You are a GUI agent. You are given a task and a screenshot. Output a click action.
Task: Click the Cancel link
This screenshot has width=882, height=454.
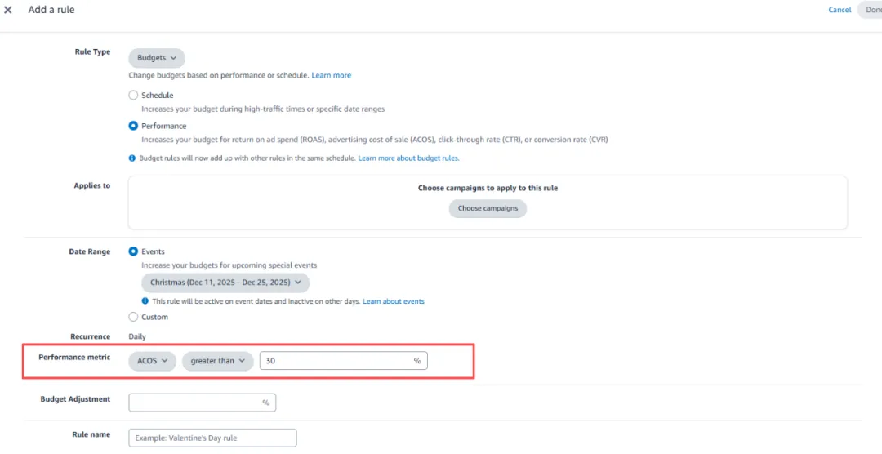click(x=840, y=10)
